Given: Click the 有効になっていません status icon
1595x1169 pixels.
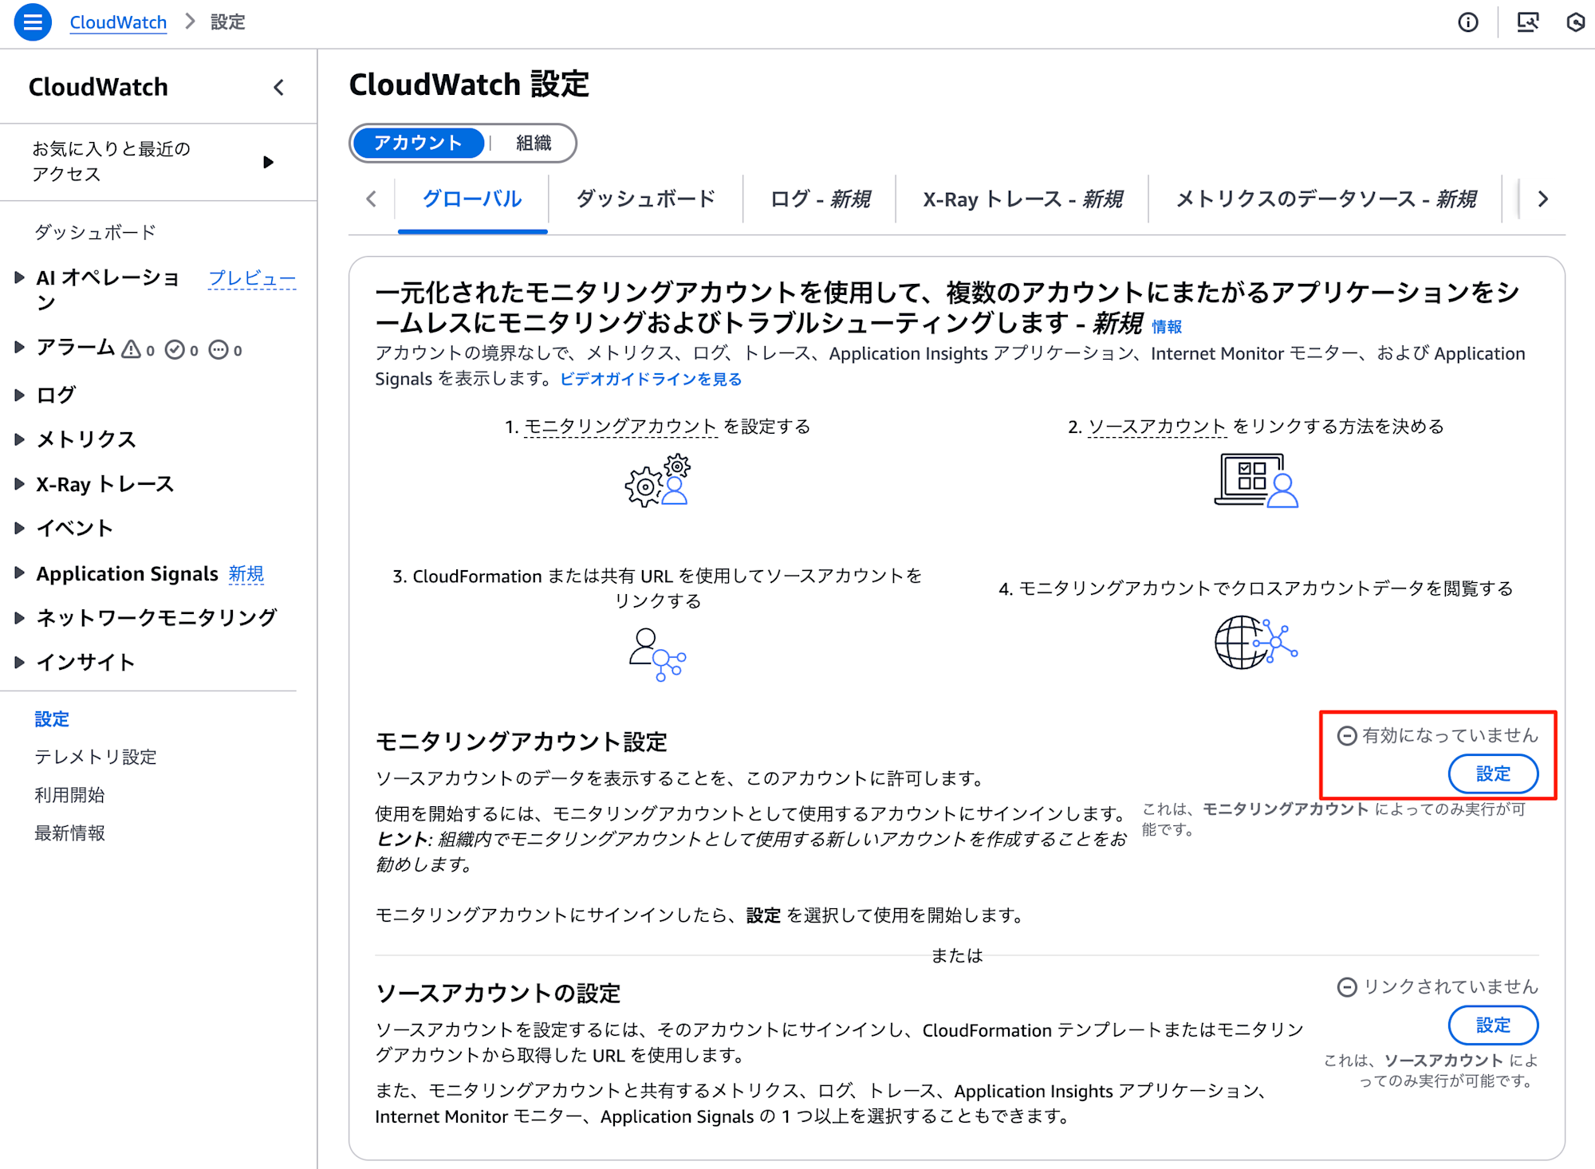Looking at the screenshot, I should [1347, 736].
